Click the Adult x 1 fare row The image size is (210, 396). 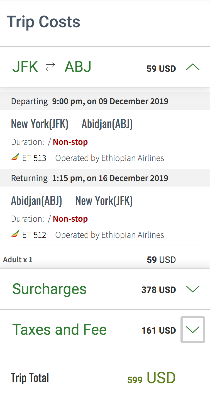tap(18, 260)
